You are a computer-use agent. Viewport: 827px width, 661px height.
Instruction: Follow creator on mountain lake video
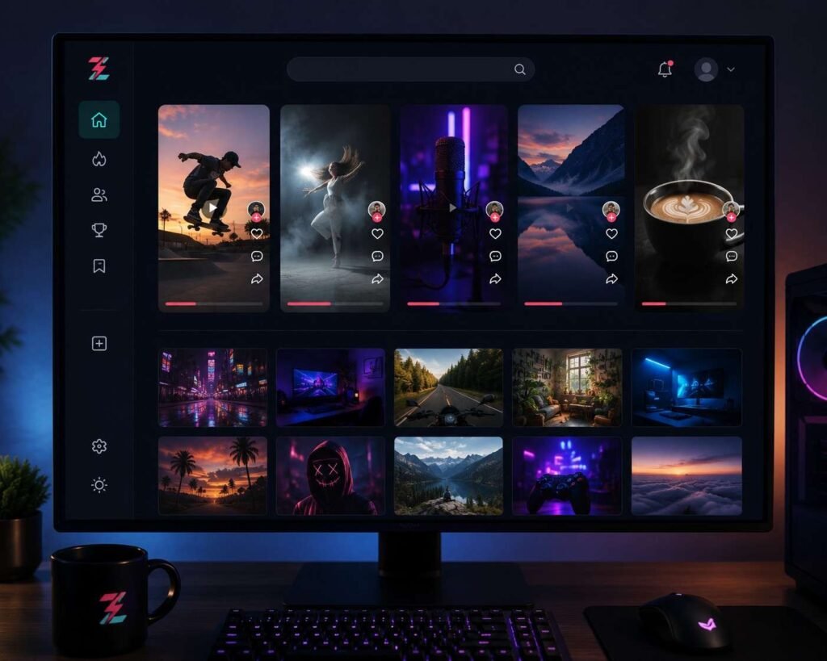coord(611,218)
